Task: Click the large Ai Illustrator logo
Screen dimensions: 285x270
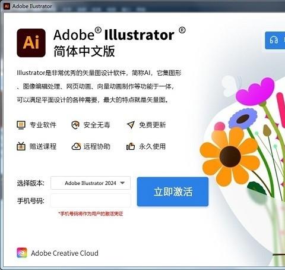Action: (31, 43)
